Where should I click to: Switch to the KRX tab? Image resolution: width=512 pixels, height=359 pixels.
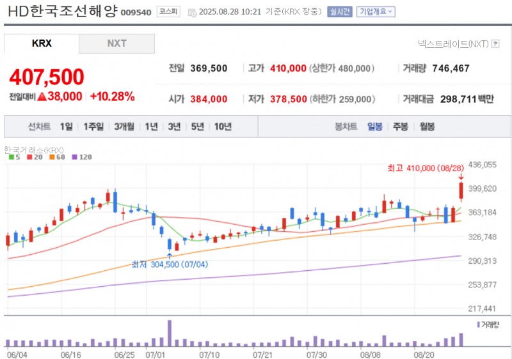click(42, 43)
